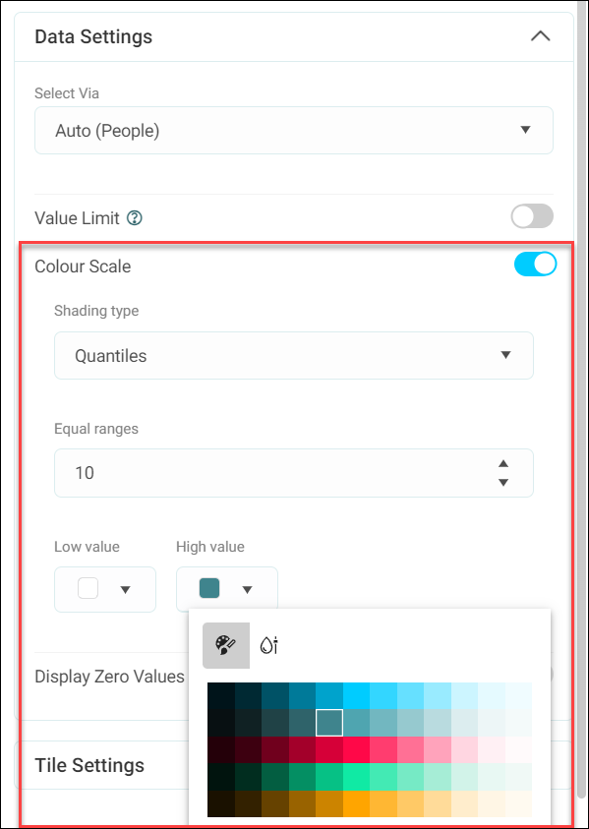Enable the Value Limit toggle
This screenshot has width=589, height=829.
532,216
